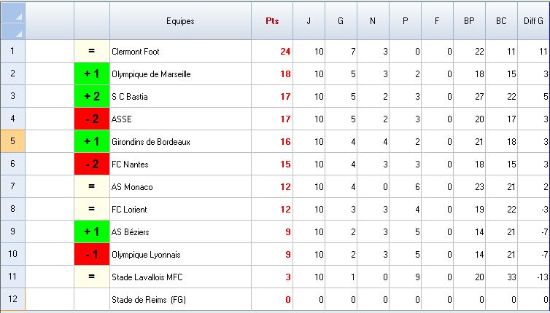This screenshot has width=550, height=313.
Task: Click the green +1 Olympique de Marseille indicator
Action: click(92, 74)
